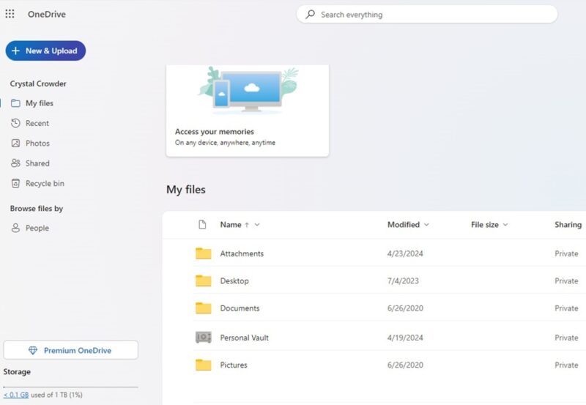Image resolution: width=586 pixels, height=405 pixels.
Task: Click Private in the Attachments row
Action: (566, 253)
